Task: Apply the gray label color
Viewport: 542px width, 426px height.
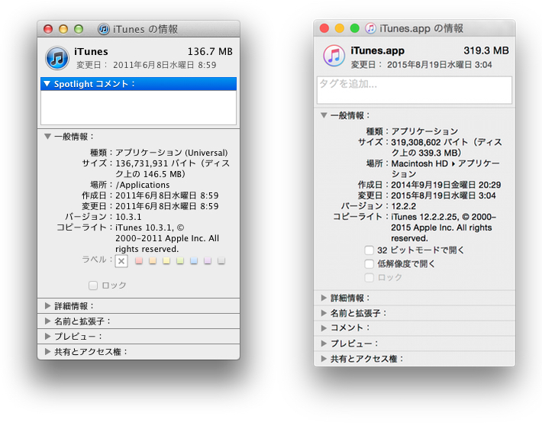Action: coord(221,261)
